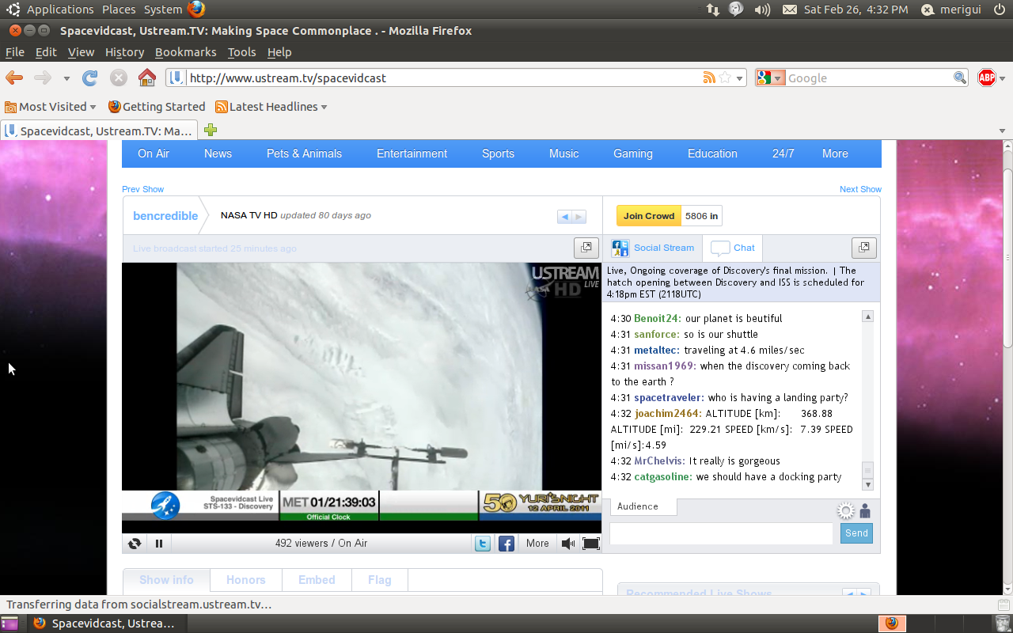1013x633 pixels.
Task: Click the Stop loading icon
Action: [119, 78]
